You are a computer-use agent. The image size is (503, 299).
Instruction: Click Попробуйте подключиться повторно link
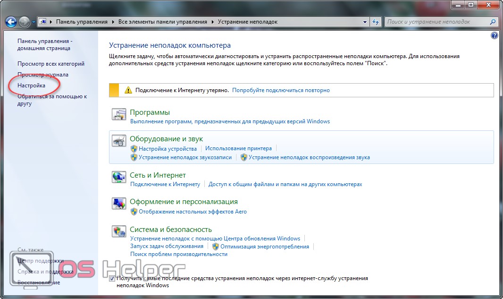pos(281,90)
